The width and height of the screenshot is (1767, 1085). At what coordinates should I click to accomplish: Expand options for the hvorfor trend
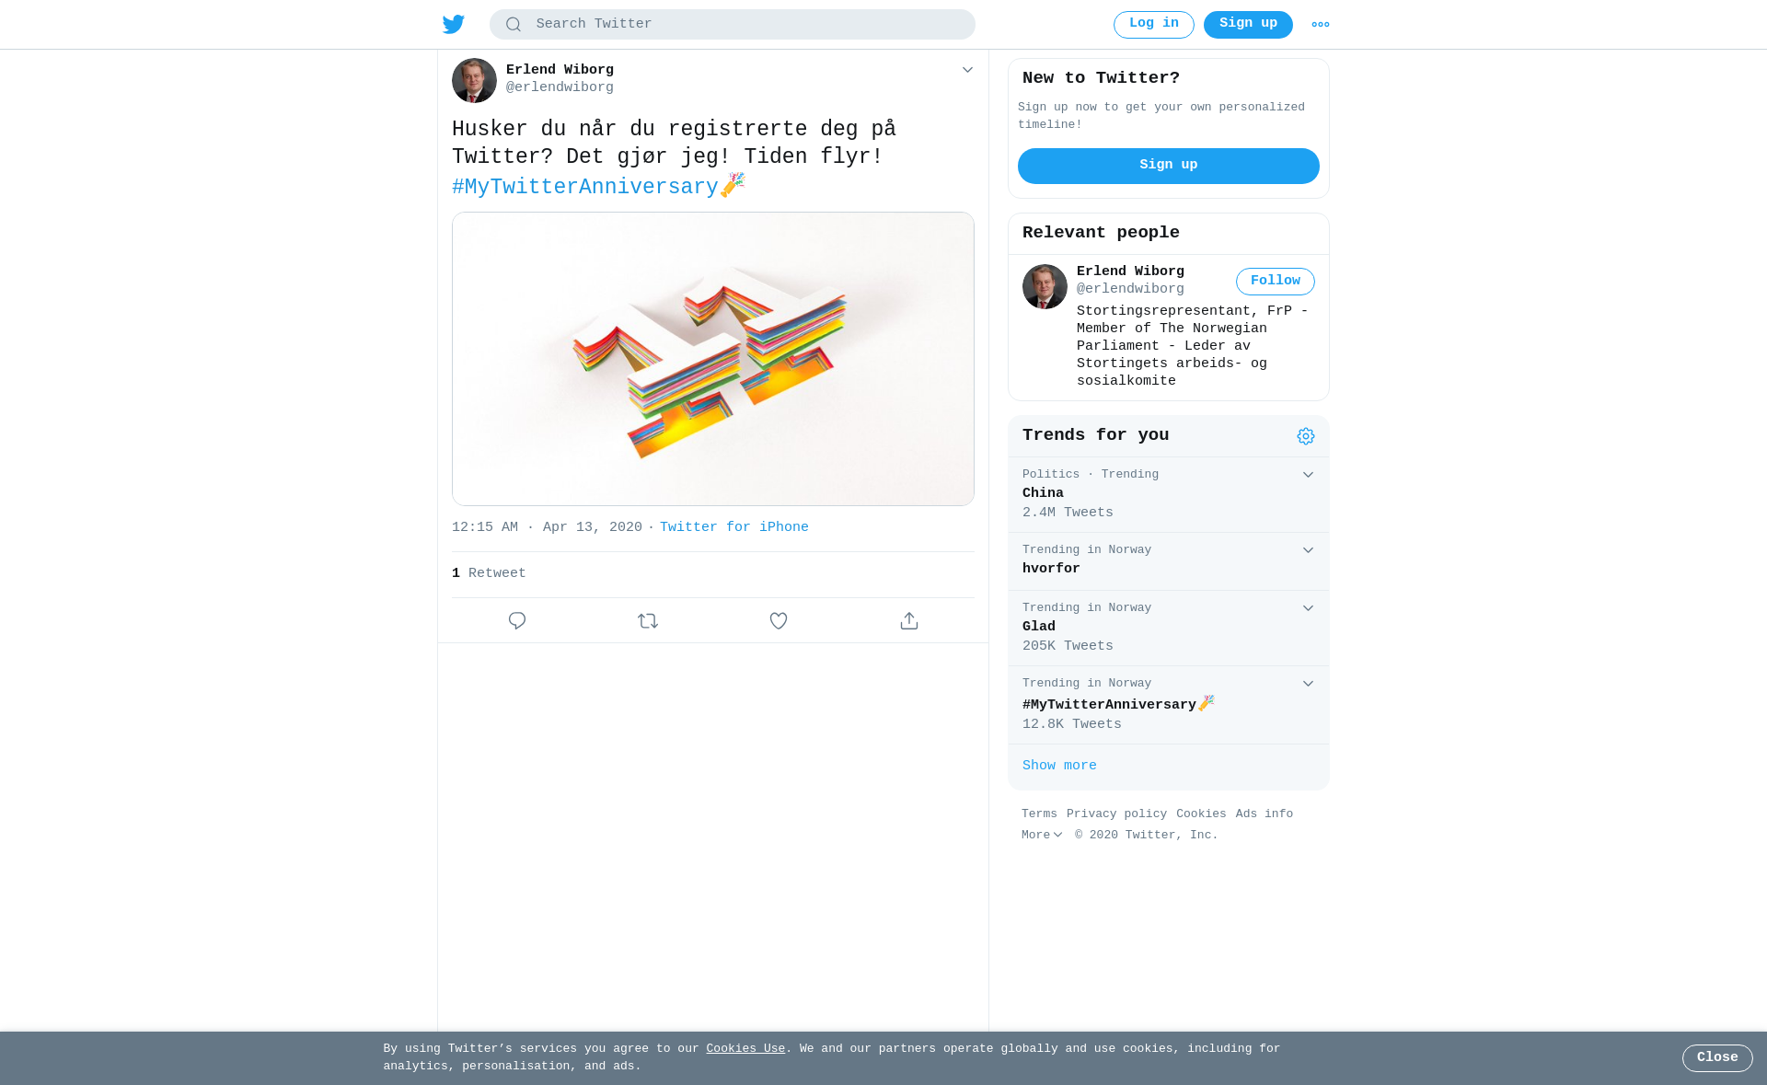pos(1308,550)
